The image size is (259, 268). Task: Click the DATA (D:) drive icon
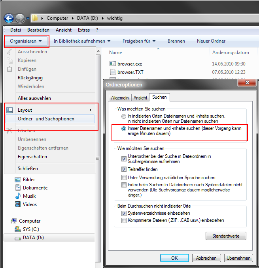18,238
